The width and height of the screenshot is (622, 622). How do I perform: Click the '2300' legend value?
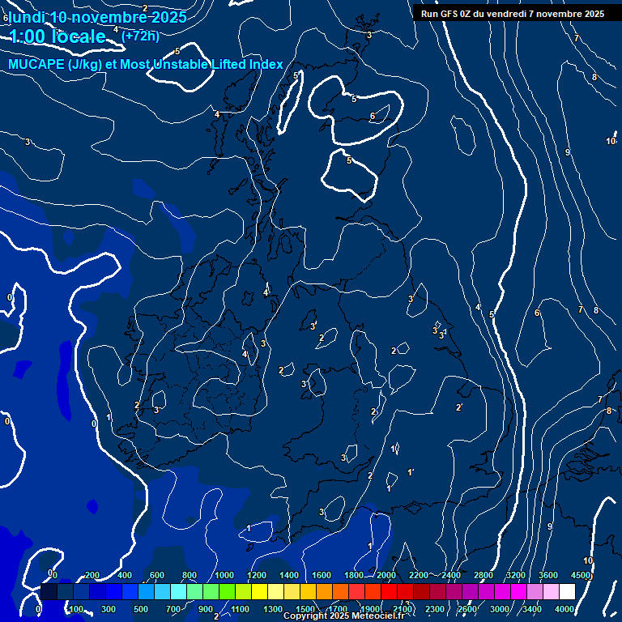pos(435,609)
